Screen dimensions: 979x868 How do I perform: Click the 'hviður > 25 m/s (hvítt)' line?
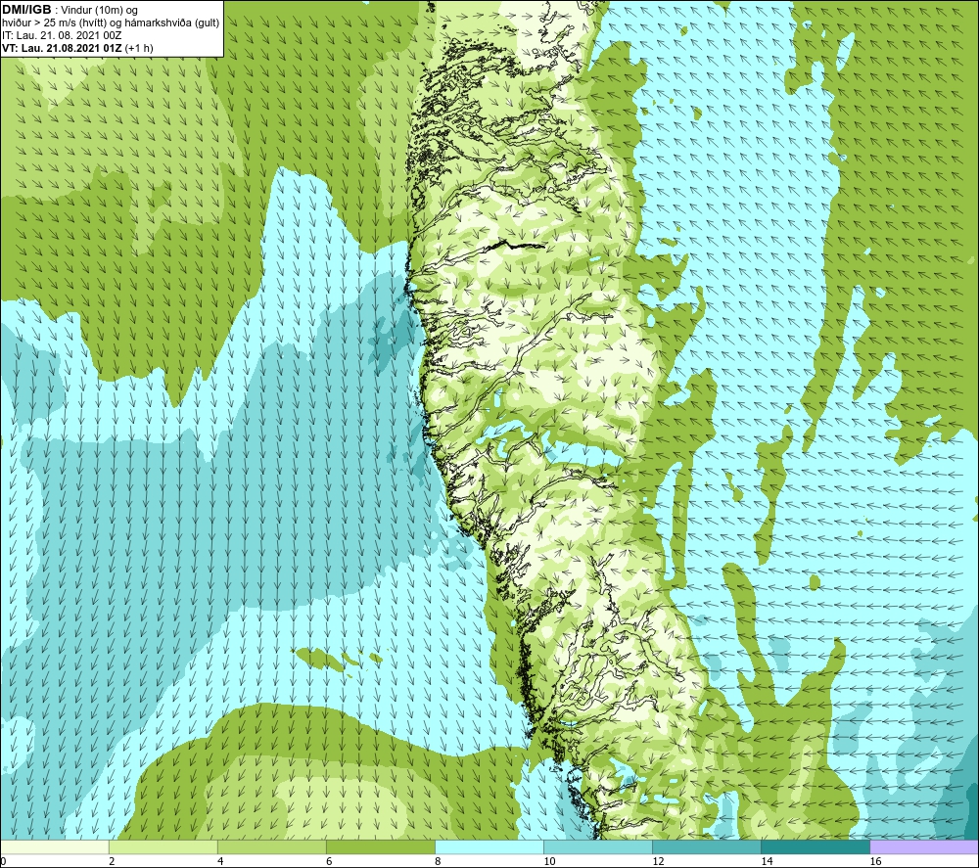click(x=53, y=23)
